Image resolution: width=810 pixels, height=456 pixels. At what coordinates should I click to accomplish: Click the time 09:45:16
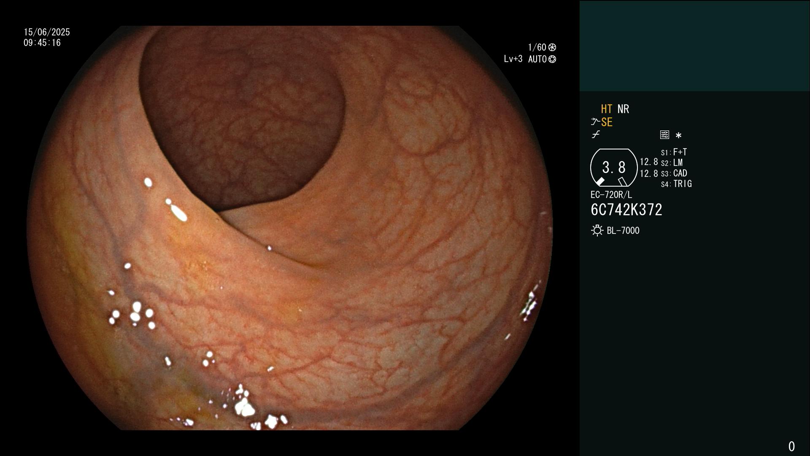tap(42, 43)
